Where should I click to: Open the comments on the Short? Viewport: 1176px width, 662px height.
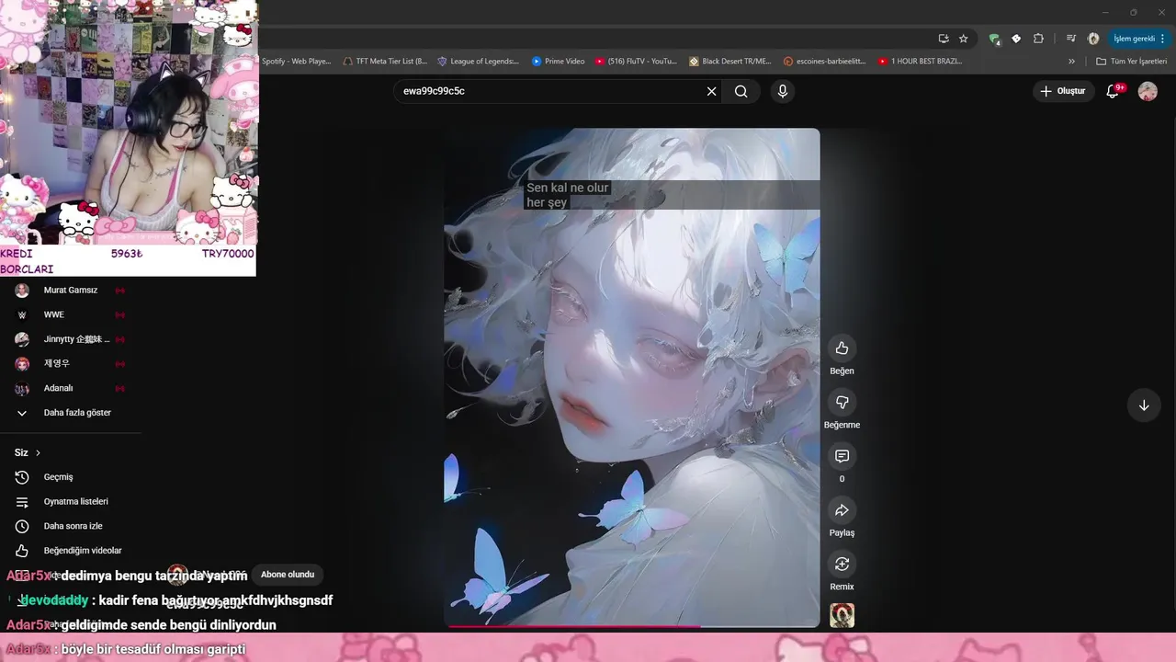pos(842,456)
